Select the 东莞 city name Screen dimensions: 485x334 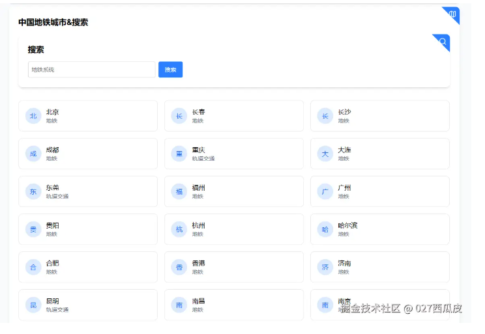52,188
